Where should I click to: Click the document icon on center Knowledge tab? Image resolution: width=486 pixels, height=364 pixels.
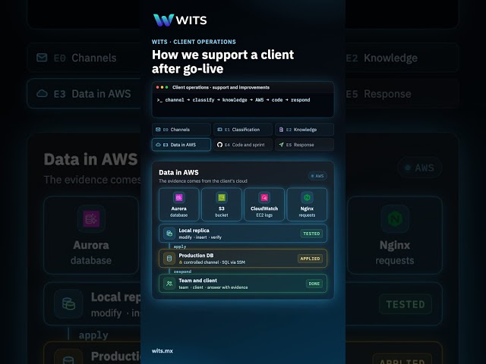(x=281, y=130)
